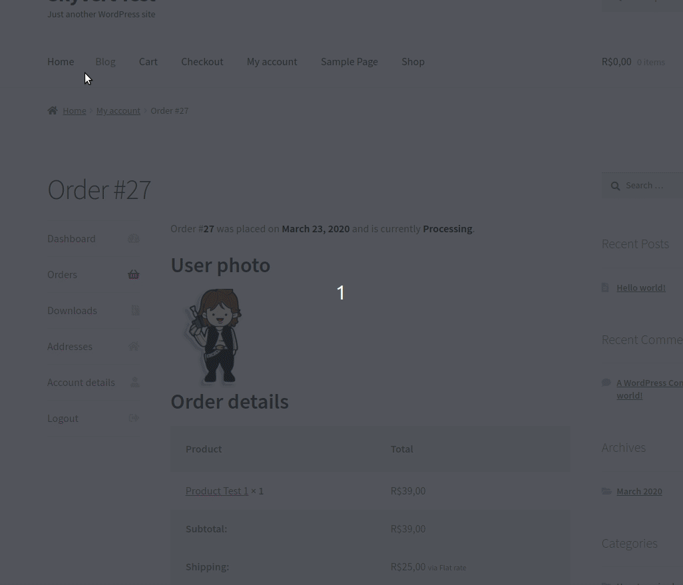Image resolution: width=683 pixels, height=585 pixels.
Task: Navigate to the Checkout page
Action: coord(202,62)
